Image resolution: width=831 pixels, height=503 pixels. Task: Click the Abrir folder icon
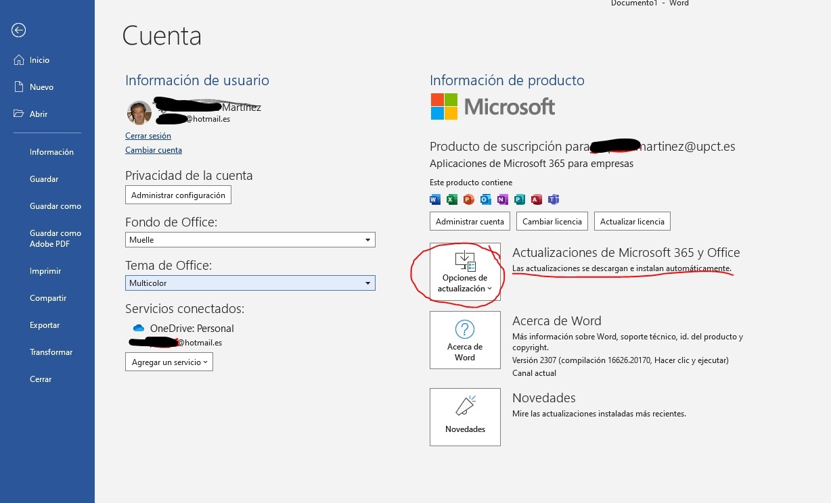[19, 114]
